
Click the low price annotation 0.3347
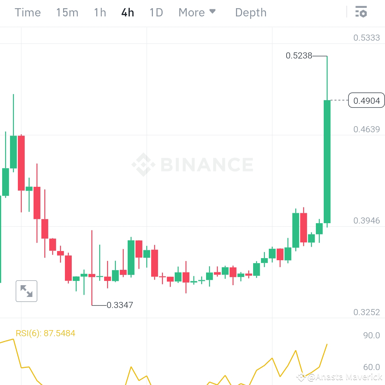[120, 305]
